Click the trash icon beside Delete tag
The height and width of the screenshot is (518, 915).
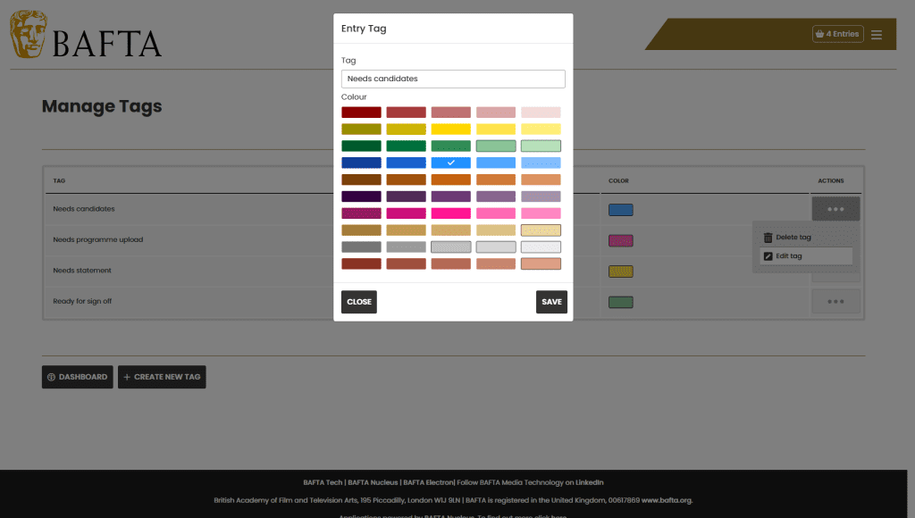[x=768, y=238]
